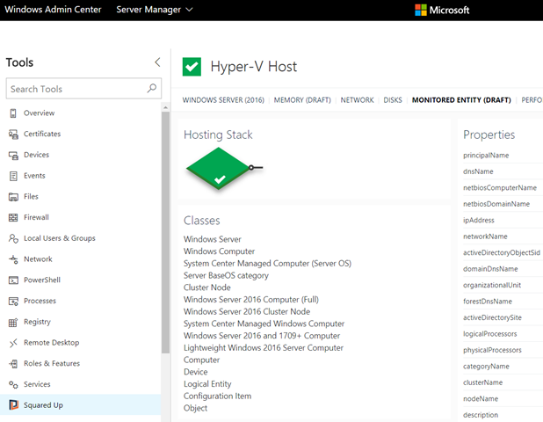The image size is (543, 422).
Task: Open the partially visible Performance tab
Action: tap(532, 100)
